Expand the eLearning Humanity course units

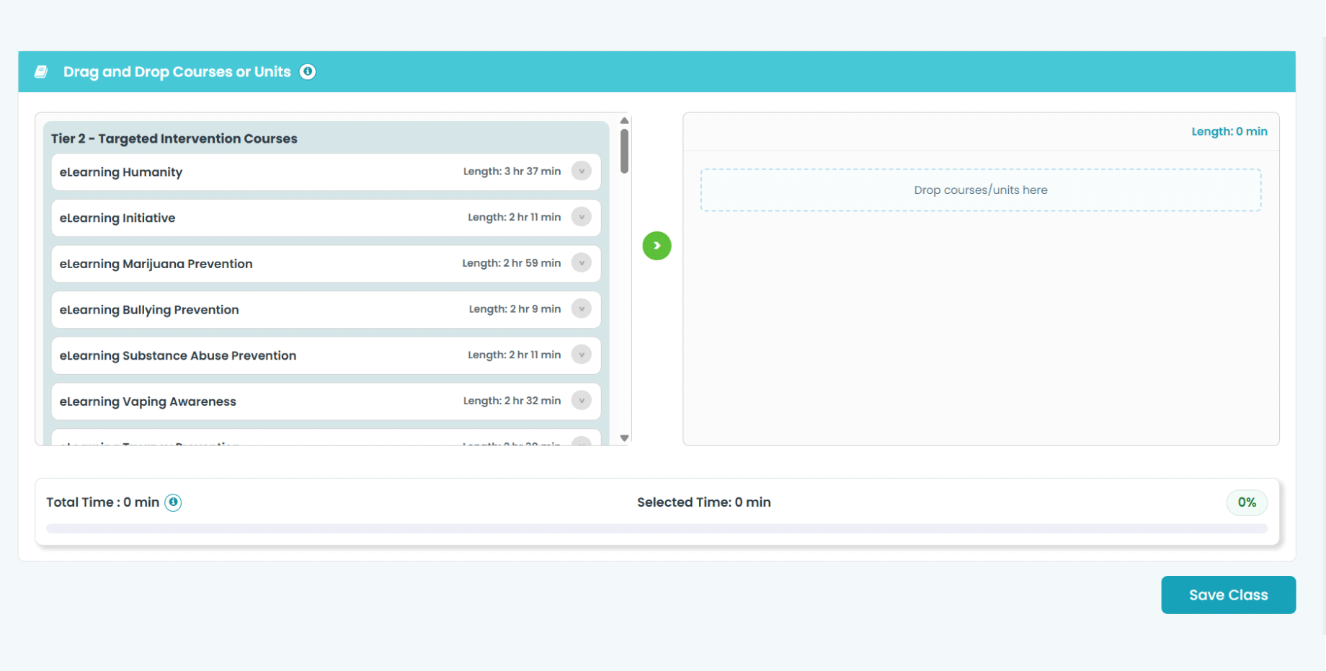point(582,172)
